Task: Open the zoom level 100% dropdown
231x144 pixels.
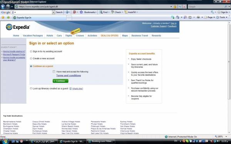Action: pyautogui.click(x=221, y=137)
